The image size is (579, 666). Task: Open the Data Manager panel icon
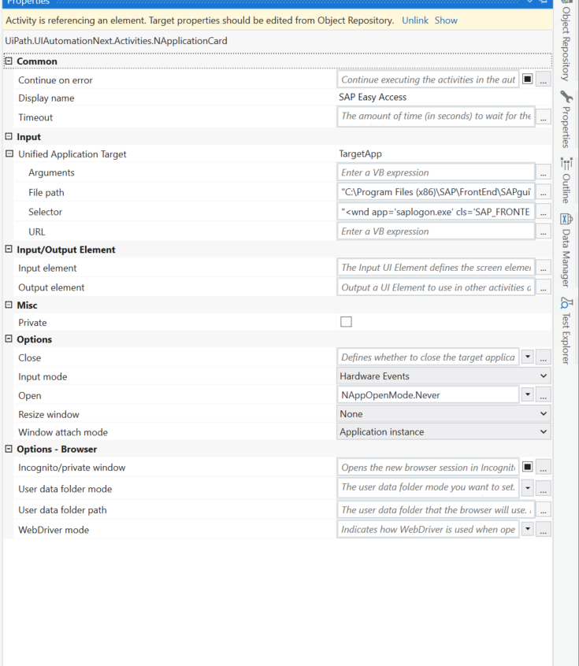566,219
